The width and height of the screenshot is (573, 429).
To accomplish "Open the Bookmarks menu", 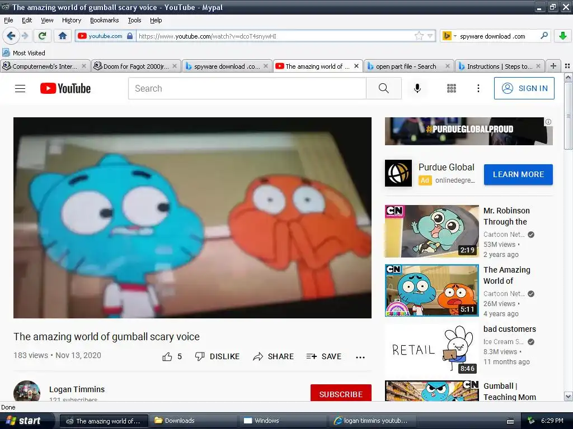I will point(104,20).
